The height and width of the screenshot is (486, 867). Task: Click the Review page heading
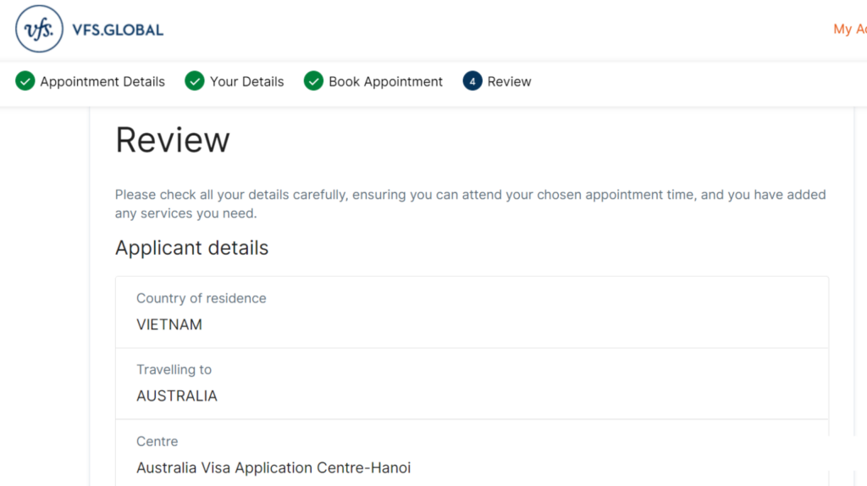[173, 140]
